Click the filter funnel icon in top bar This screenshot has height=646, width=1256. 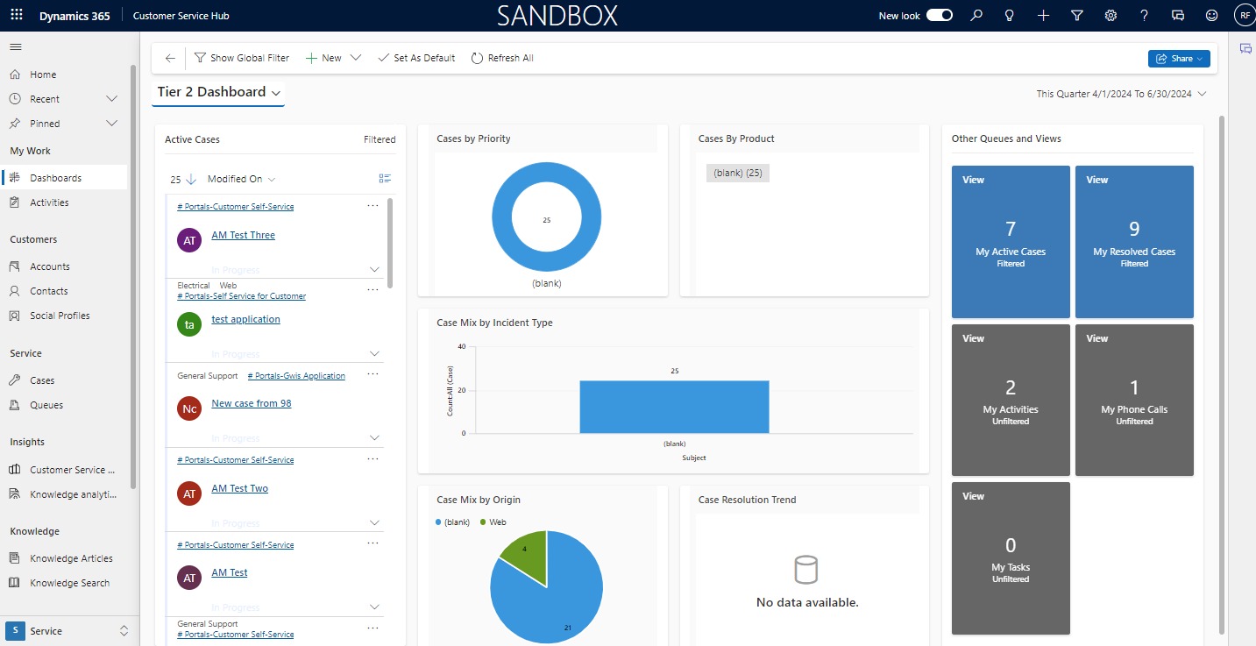pos(1076,15)
